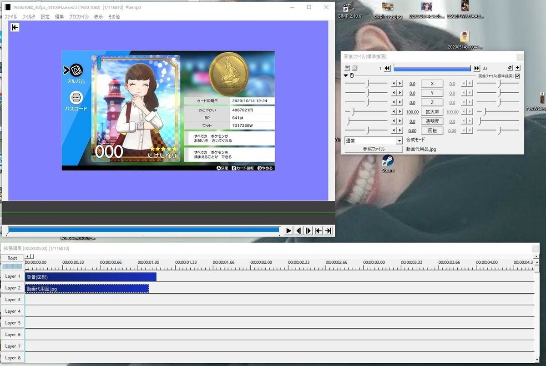The width and height of the screenshot is (546, 366).
Task: Click the mouse icon in settings dialog
Action: tap(352, 75)
